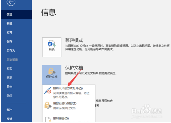Click the 限制编辑 document lock icon

click(x=48, y=120)
